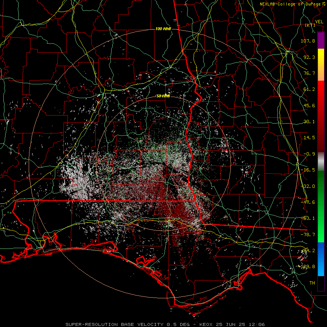This screenshot has width=327, height=327.
Task: Click the TH legend label
Action: pos(312,283)
